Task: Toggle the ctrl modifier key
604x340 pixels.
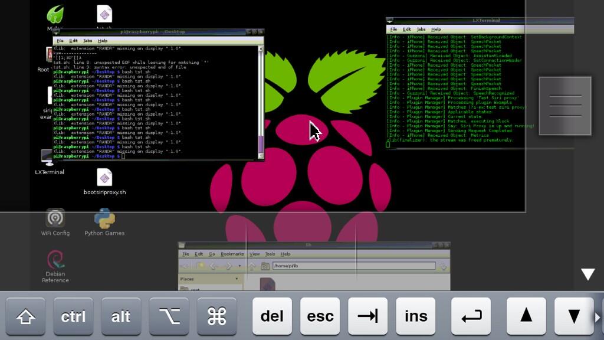Action: (x=73, y=316)
